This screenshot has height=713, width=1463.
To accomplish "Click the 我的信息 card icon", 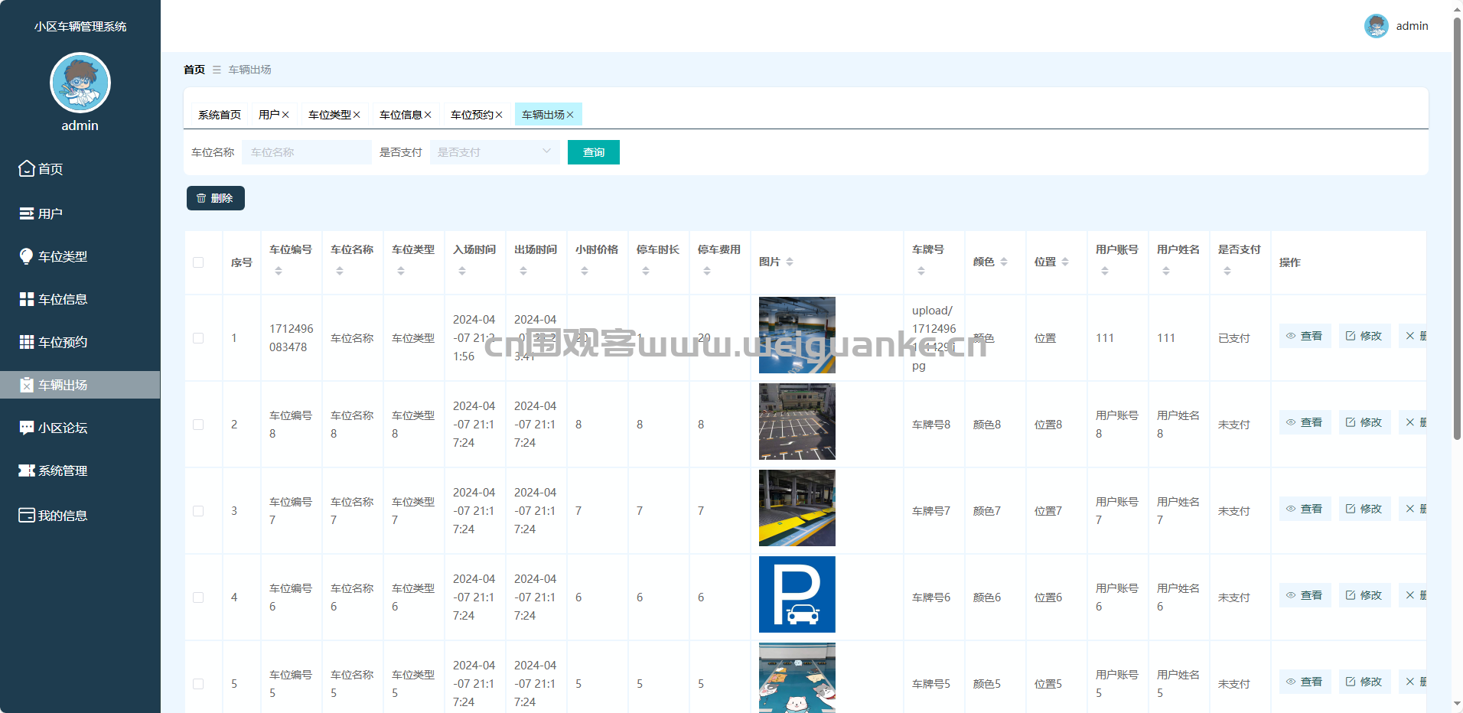I will coord(27,515).
